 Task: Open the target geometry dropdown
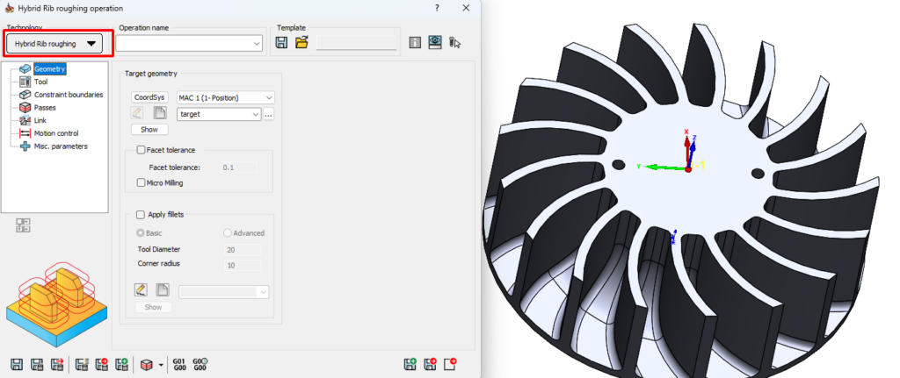click(219, 114)
